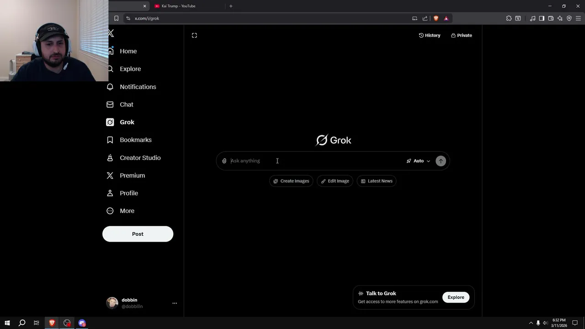Toggle Private chat mode
585x329 pixels.
pyautogui.click(x=461, y=35)
